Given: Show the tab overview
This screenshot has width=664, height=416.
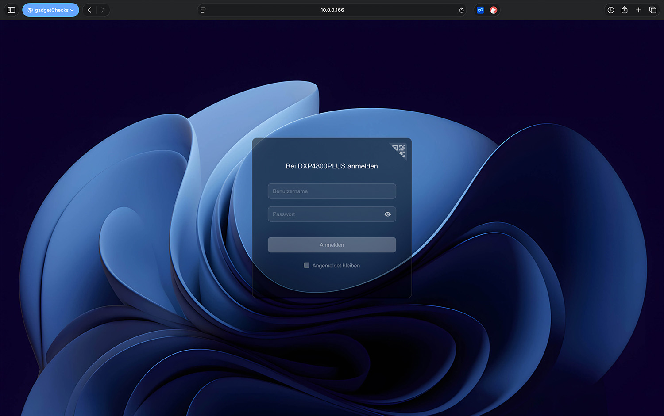Looking at the screenshot, I should [x=652, y=10].
